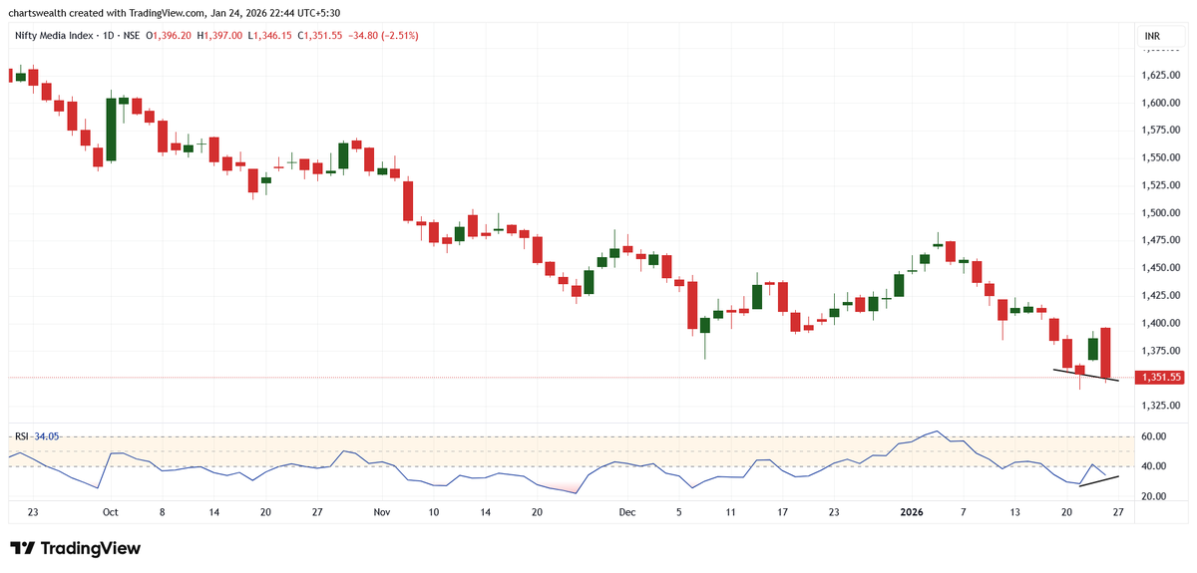The height and width of the screenshot is (573, 1197).
Task: Click the Nov label on time axis
Action: (381, 512)
